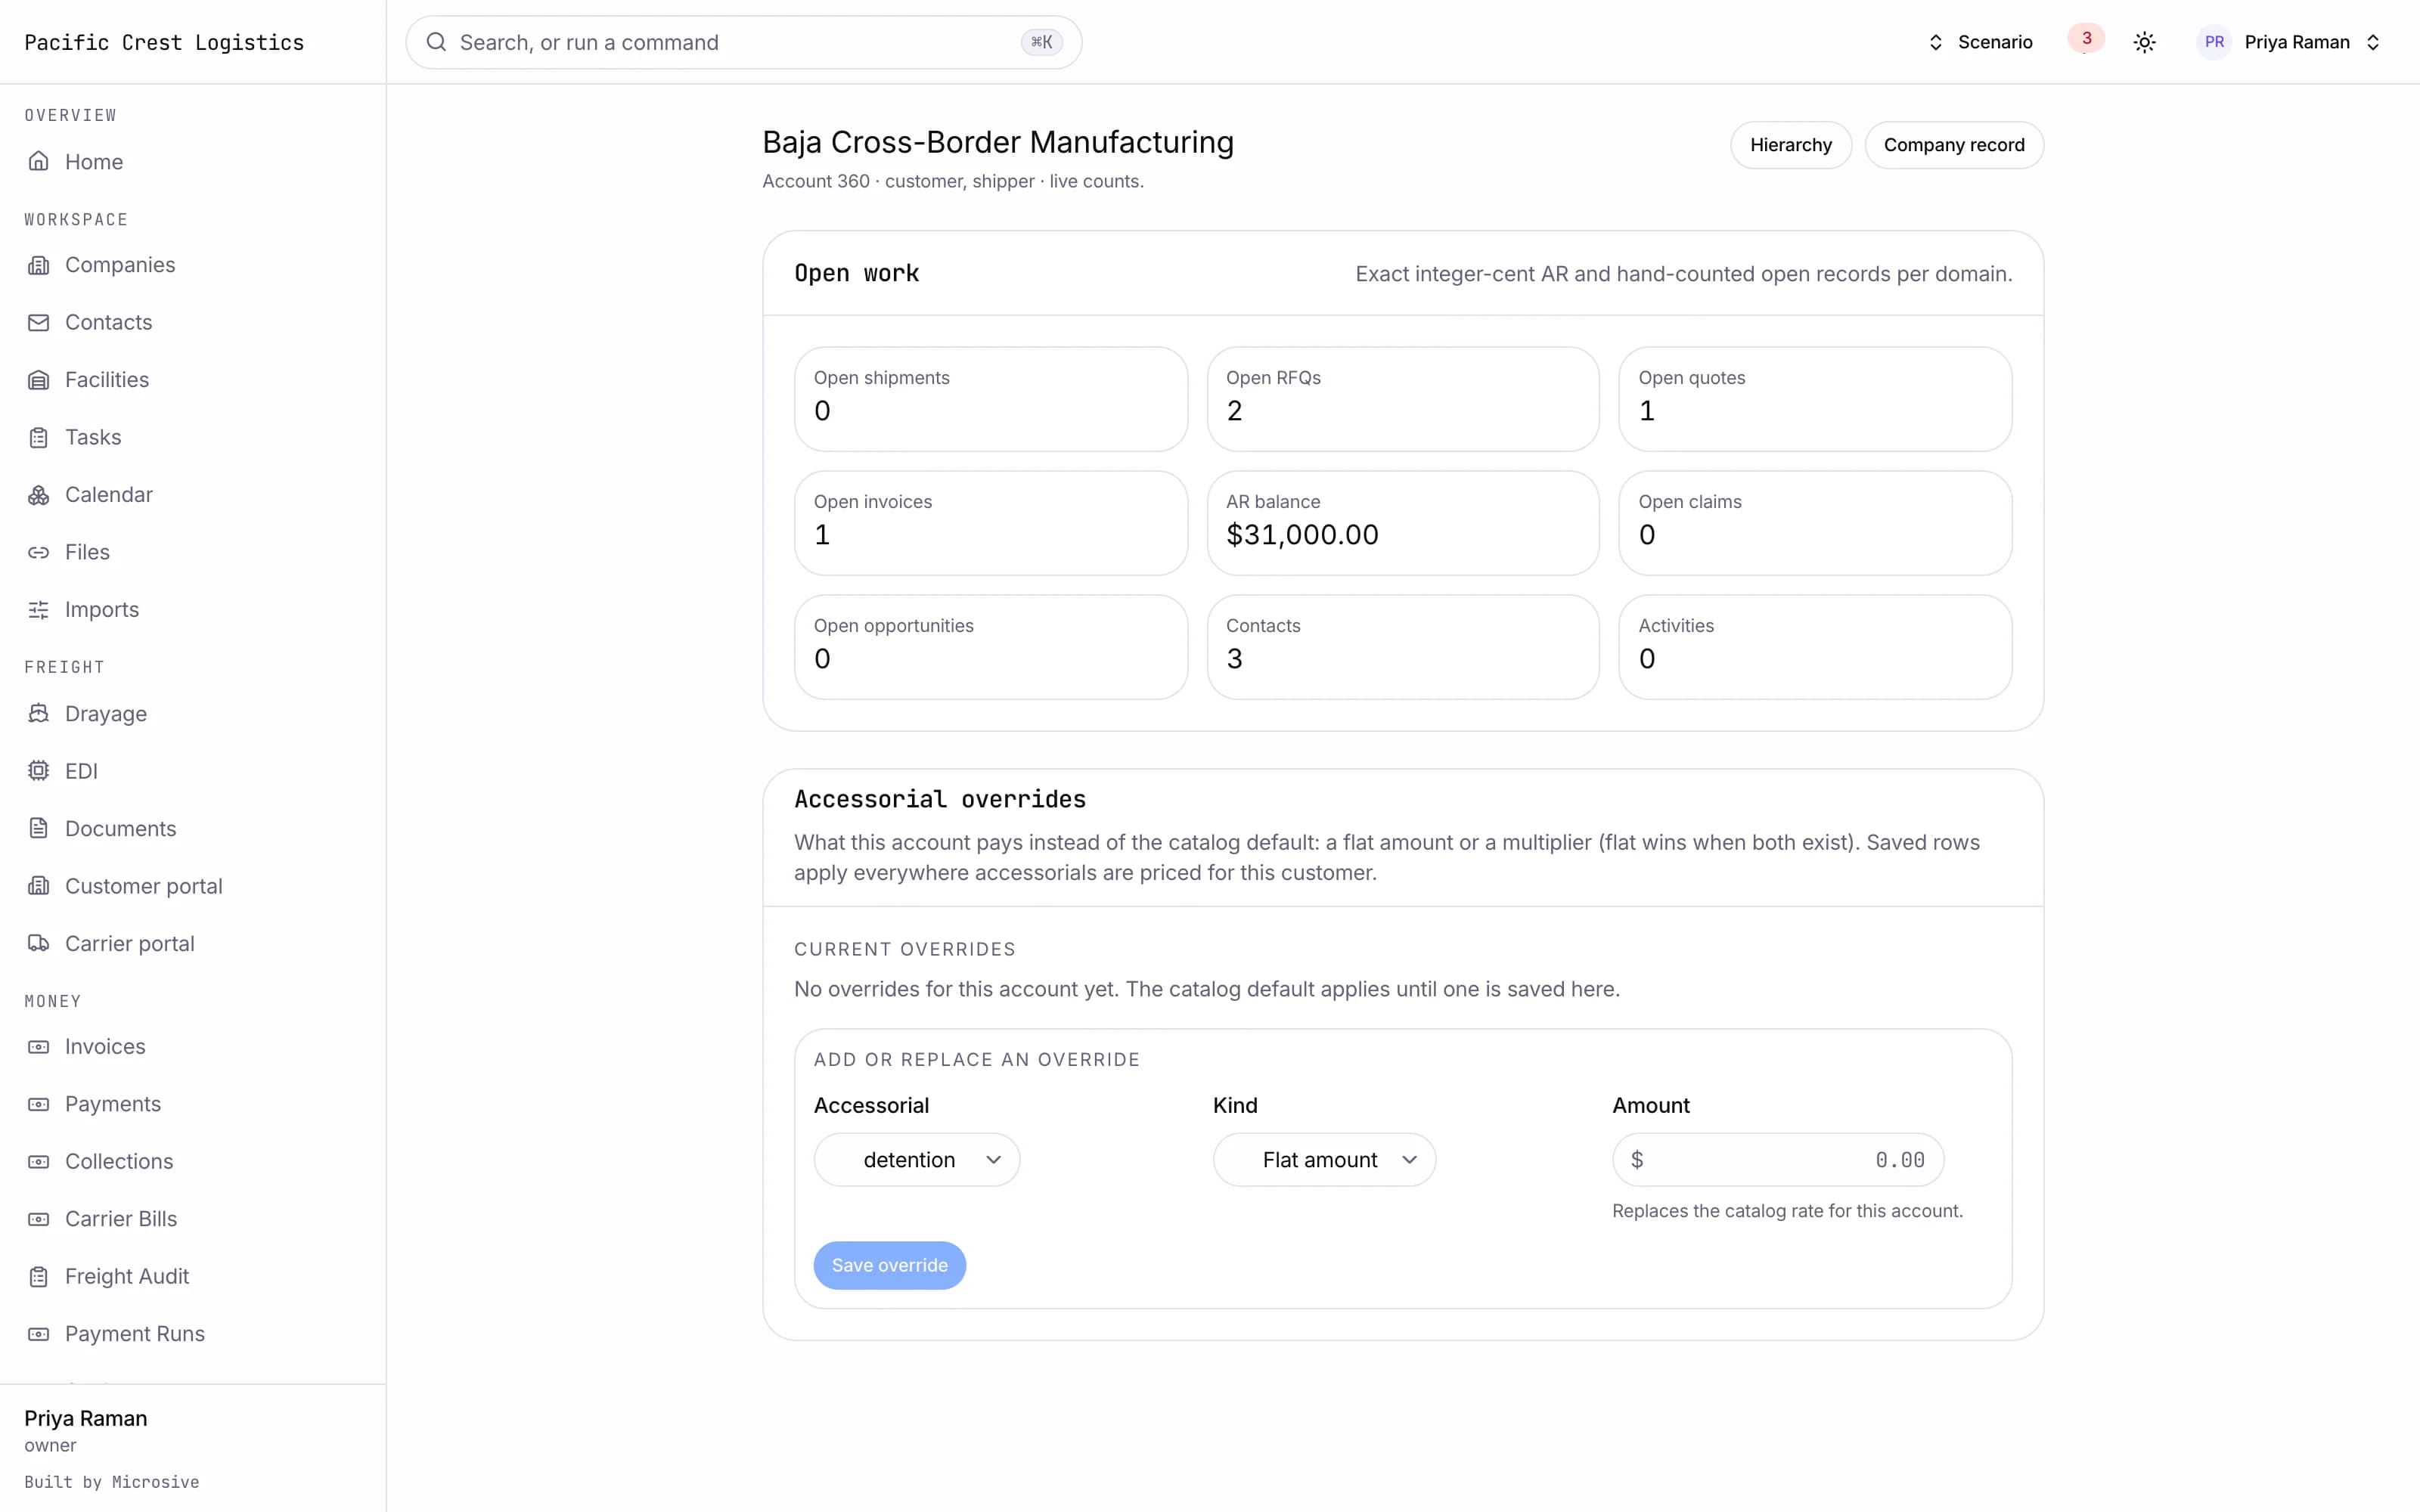Click the Open quotes card
2420x1512 pixels.
click(x=1815, y=399)
